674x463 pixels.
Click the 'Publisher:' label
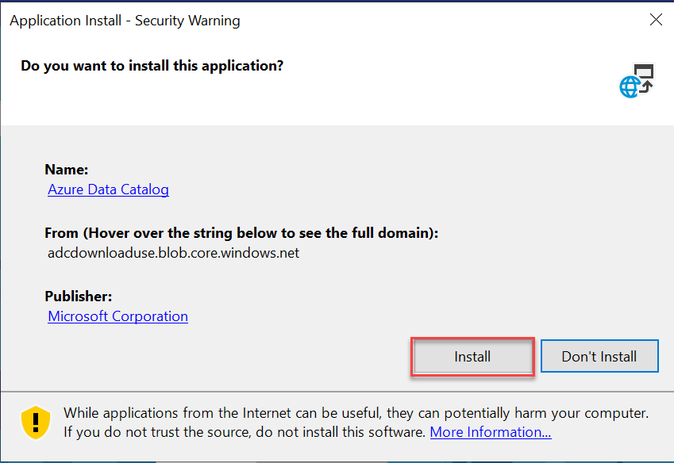pos(79,297)
